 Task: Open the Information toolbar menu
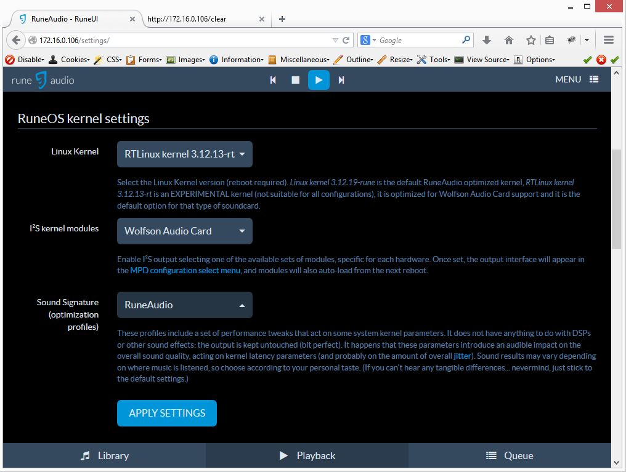(x=237, y=60)
